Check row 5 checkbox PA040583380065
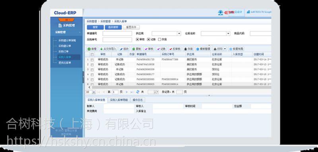 [92, 79]
